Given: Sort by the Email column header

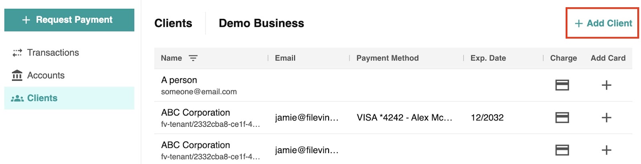Looking at the screenshot, I should click(x=285, y=58).
